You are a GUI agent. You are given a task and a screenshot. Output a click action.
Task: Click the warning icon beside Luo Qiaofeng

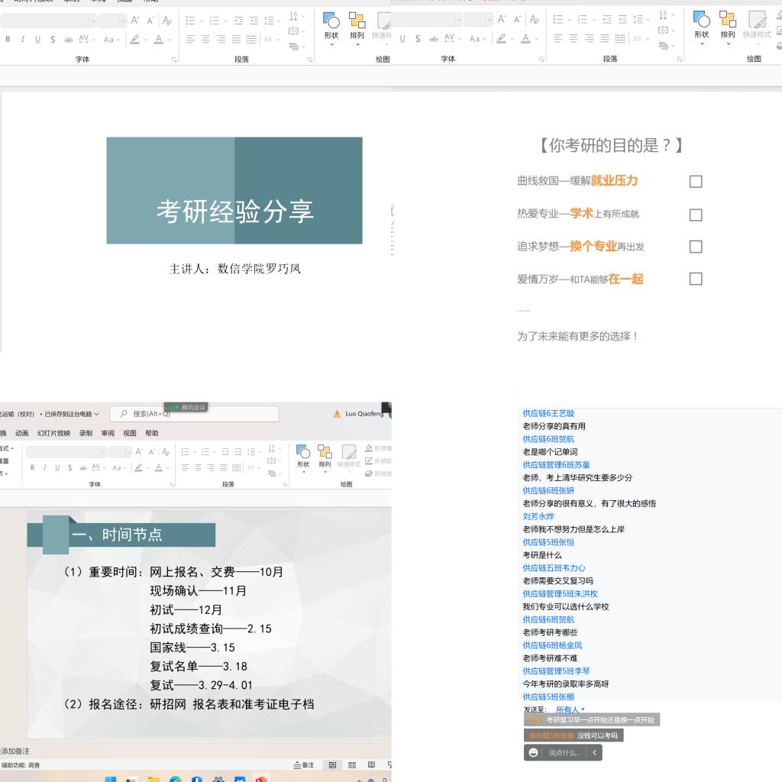[x=337, y=414]
